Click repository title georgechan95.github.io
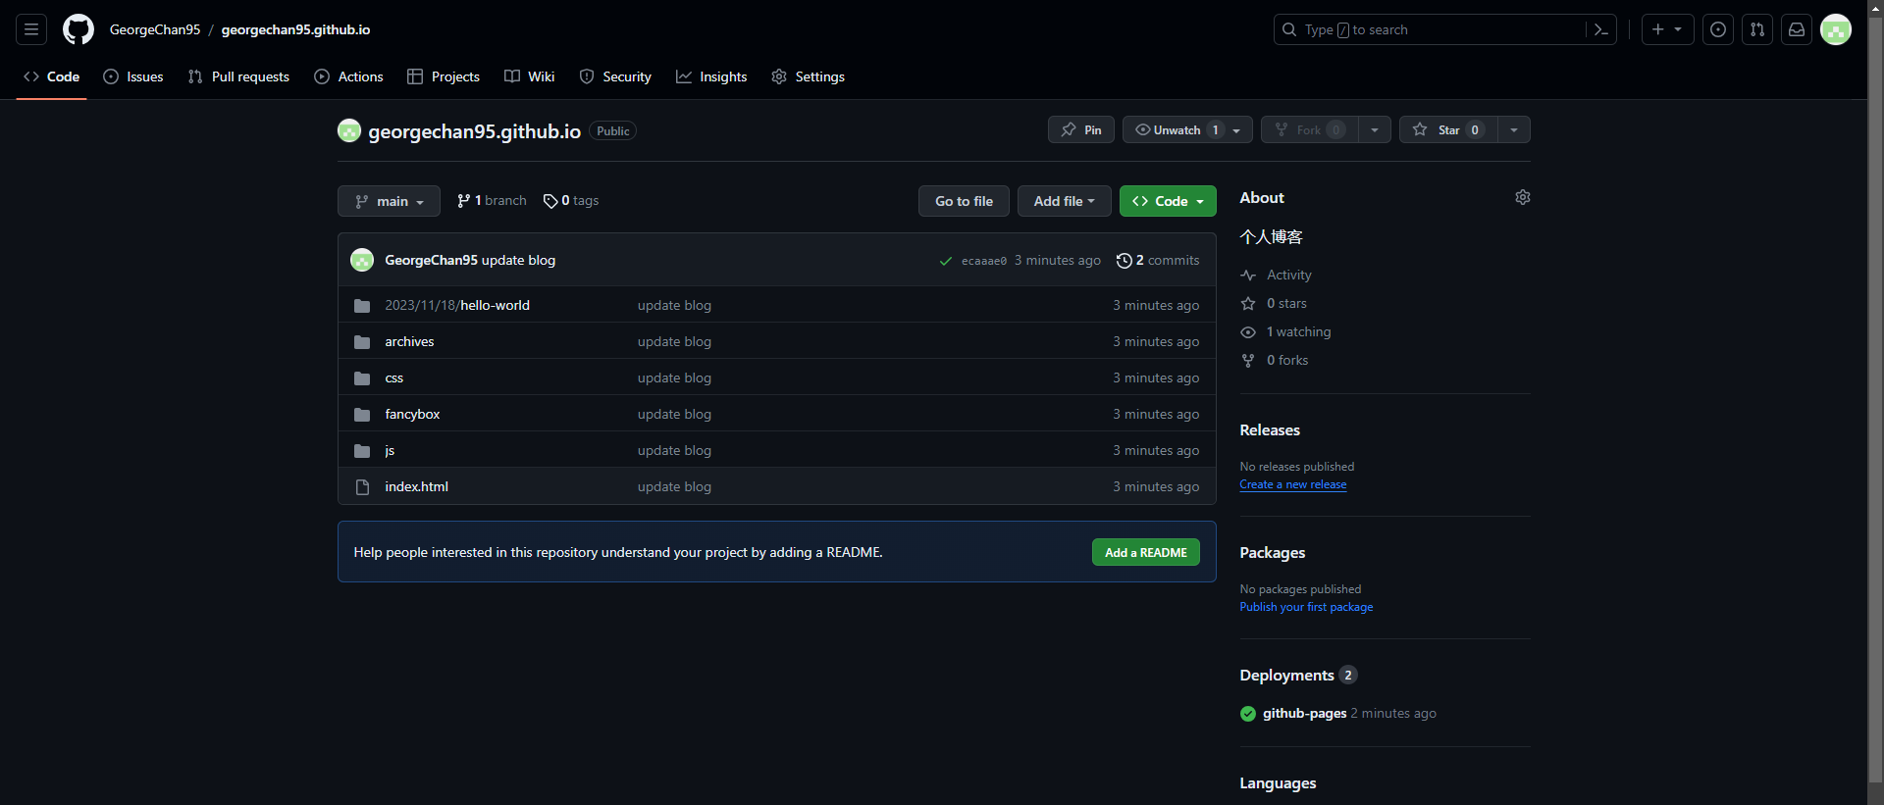Image resolution: width=1884 pixels, height=805 pixels. 474,131
